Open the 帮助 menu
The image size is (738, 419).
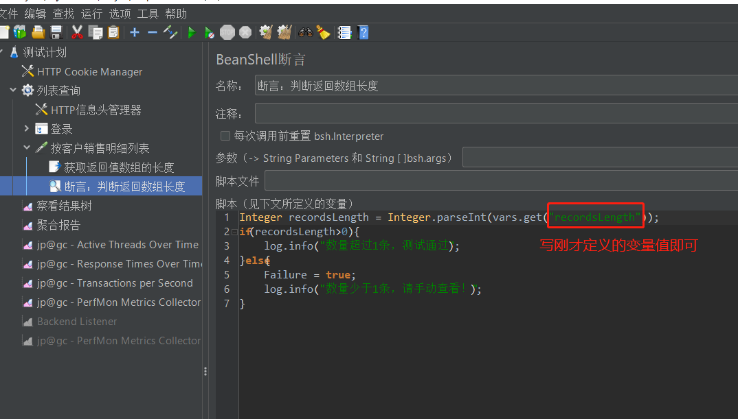point(176,14)
